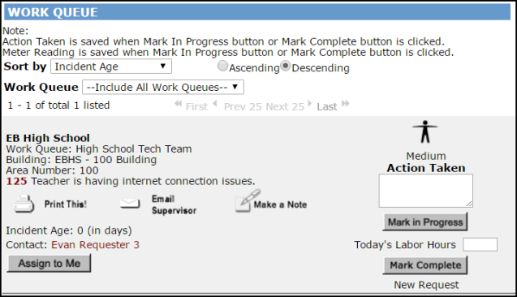Click inside the Action Taken text box
Image resolution: width=517 pixels, height=297 pixels.
[425, 191]
